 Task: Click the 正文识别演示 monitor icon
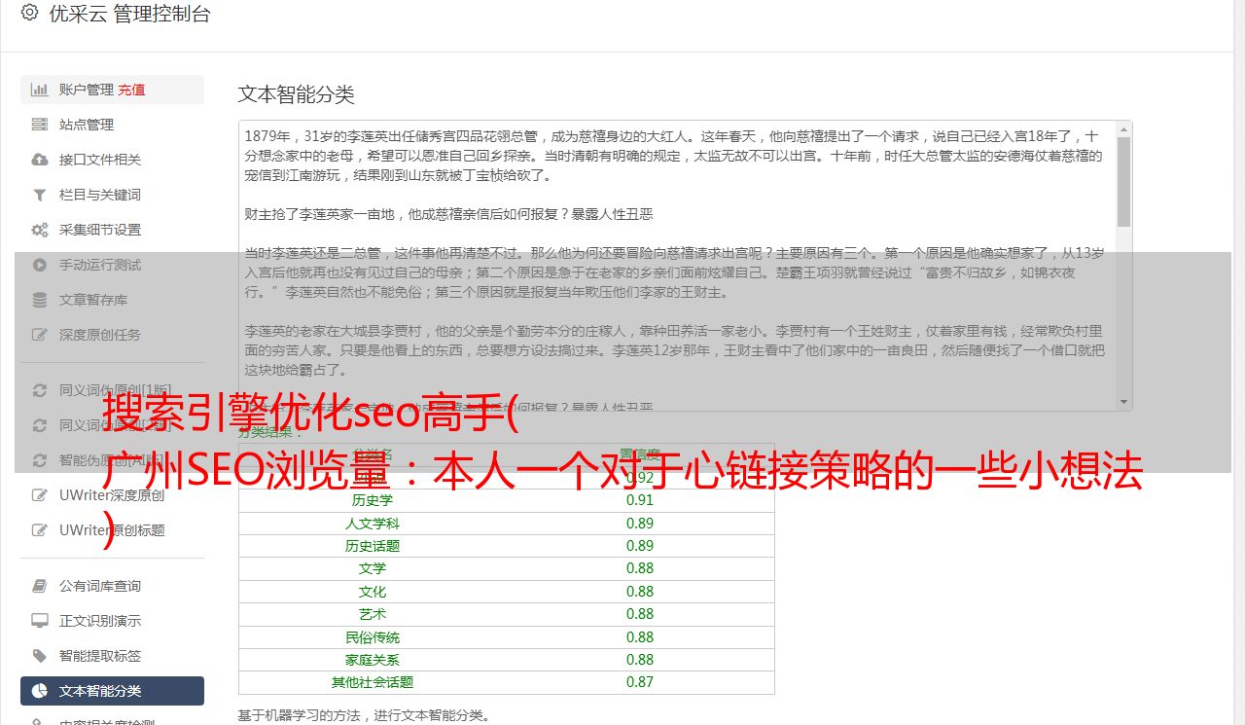point(40,621)
